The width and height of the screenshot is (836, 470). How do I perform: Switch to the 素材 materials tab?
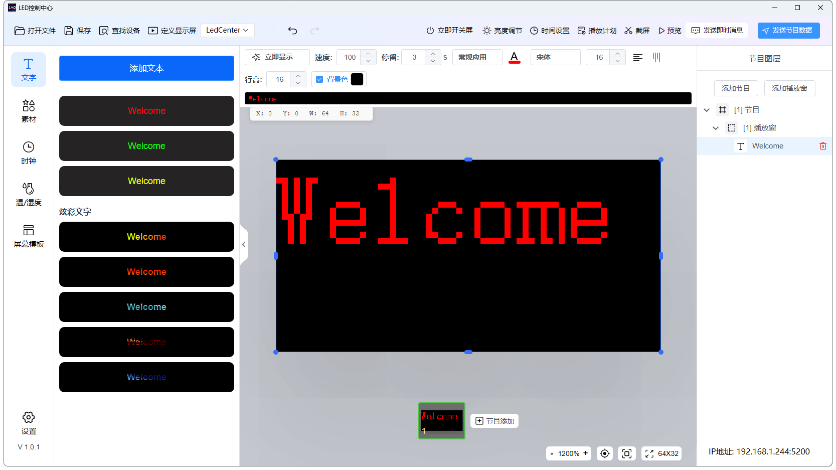pos(29,111)
